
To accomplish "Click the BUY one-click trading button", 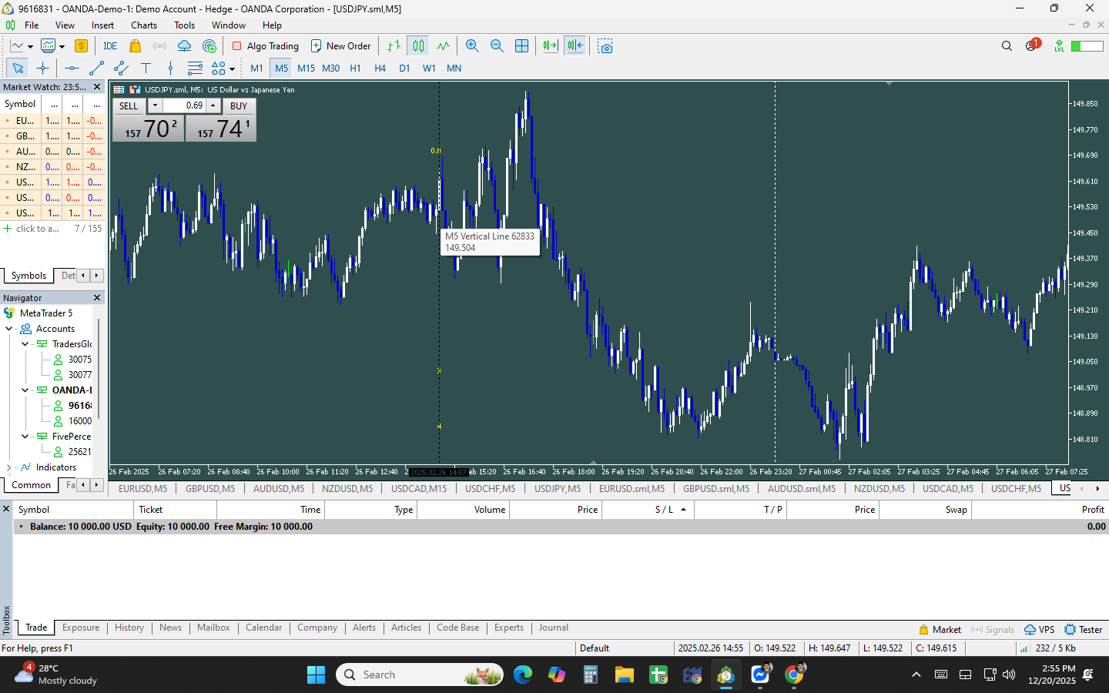I will 239,106.
